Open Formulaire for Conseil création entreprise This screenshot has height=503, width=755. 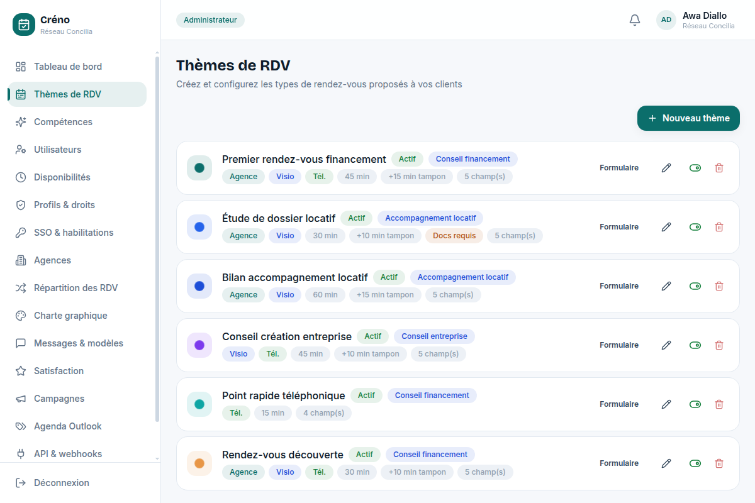(x=619, y=345)
